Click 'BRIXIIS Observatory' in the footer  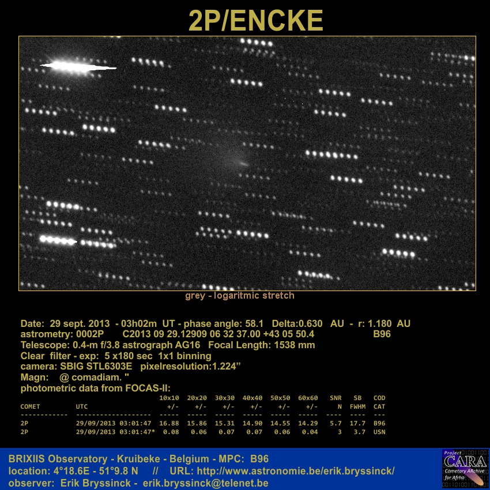pos(58,459)
